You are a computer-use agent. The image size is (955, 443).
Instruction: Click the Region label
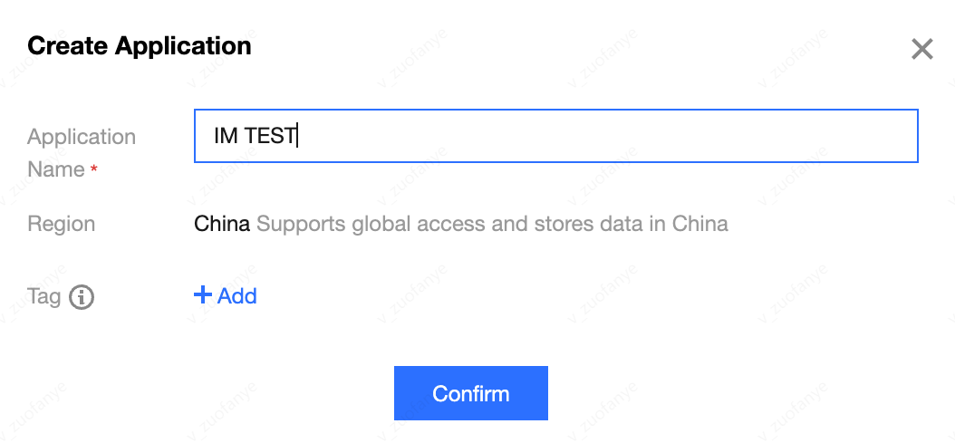coord(61,224)
